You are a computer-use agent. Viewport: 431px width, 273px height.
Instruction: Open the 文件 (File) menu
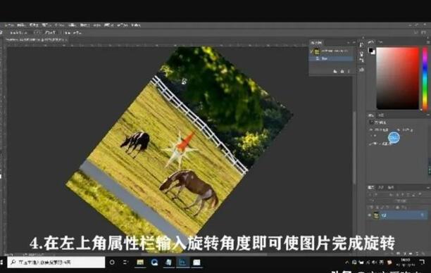coord(9,25)
